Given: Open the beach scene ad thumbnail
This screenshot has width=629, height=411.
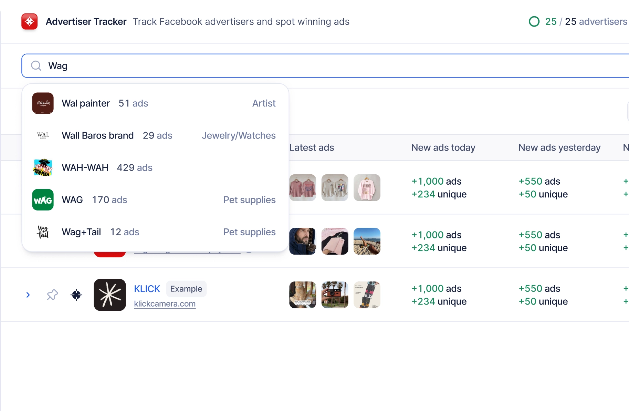Looking at the screenshot, I should click(367, 241).
